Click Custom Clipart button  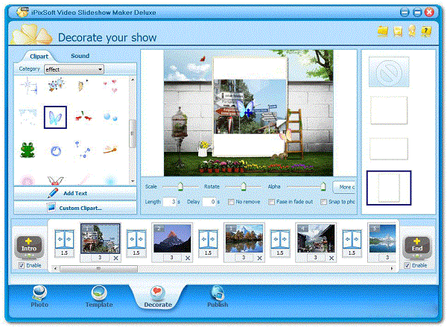[x=75, y=208]
